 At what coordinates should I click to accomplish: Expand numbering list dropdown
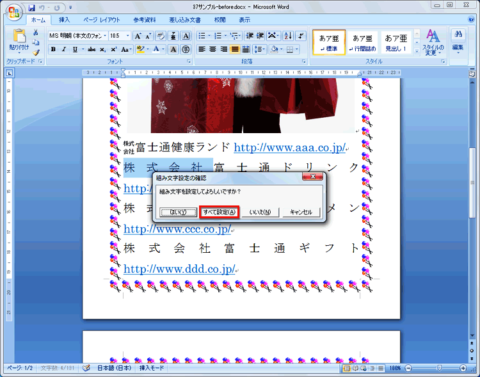225,36
